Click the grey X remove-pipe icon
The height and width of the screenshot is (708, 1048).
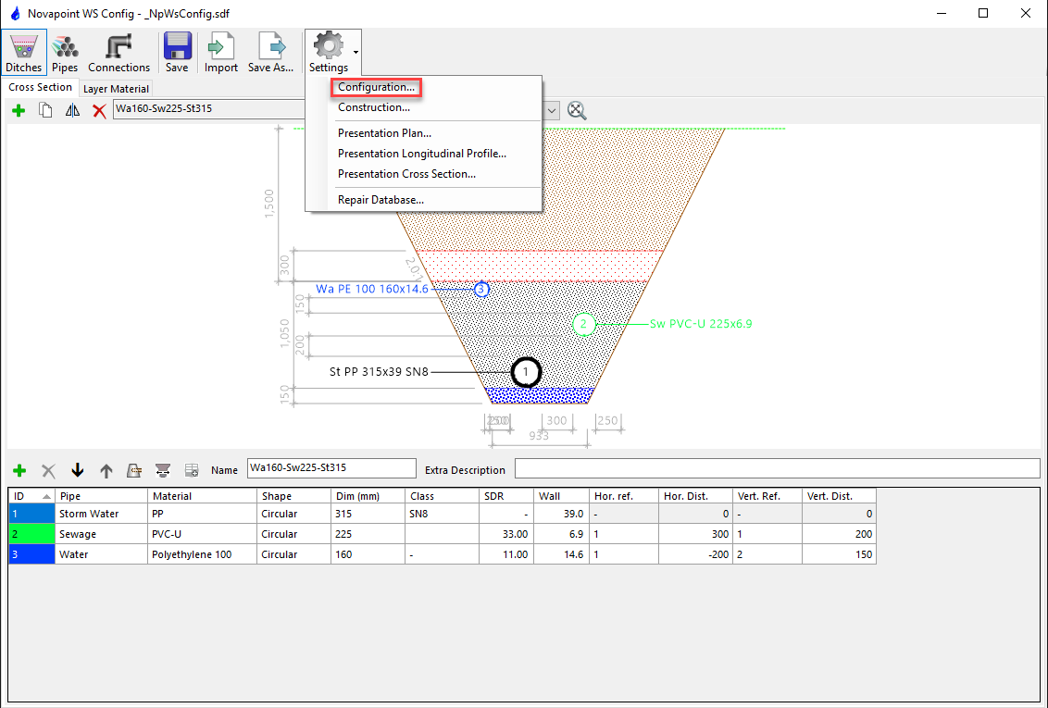[48, 471]
